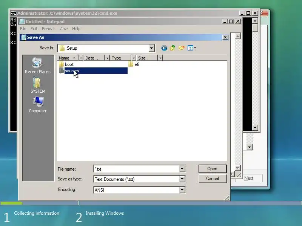Go up one folder level
The width and height of the screenshot is (302, 226).
tap(173, 48)
